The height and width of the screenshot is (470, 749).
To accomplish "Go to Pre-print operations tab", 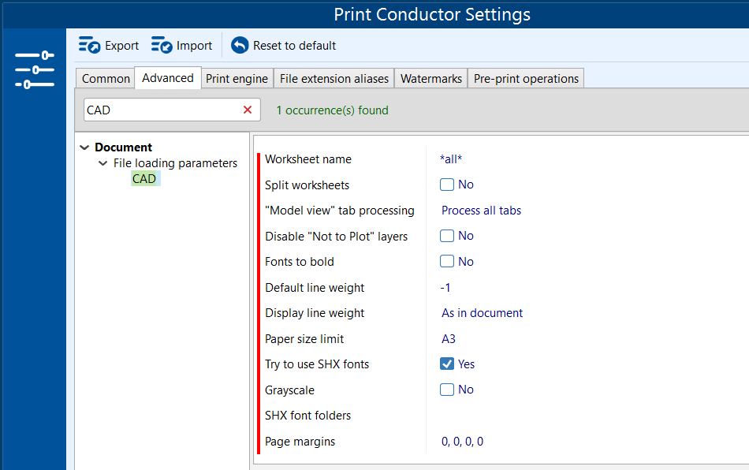I will coord(526,79).
